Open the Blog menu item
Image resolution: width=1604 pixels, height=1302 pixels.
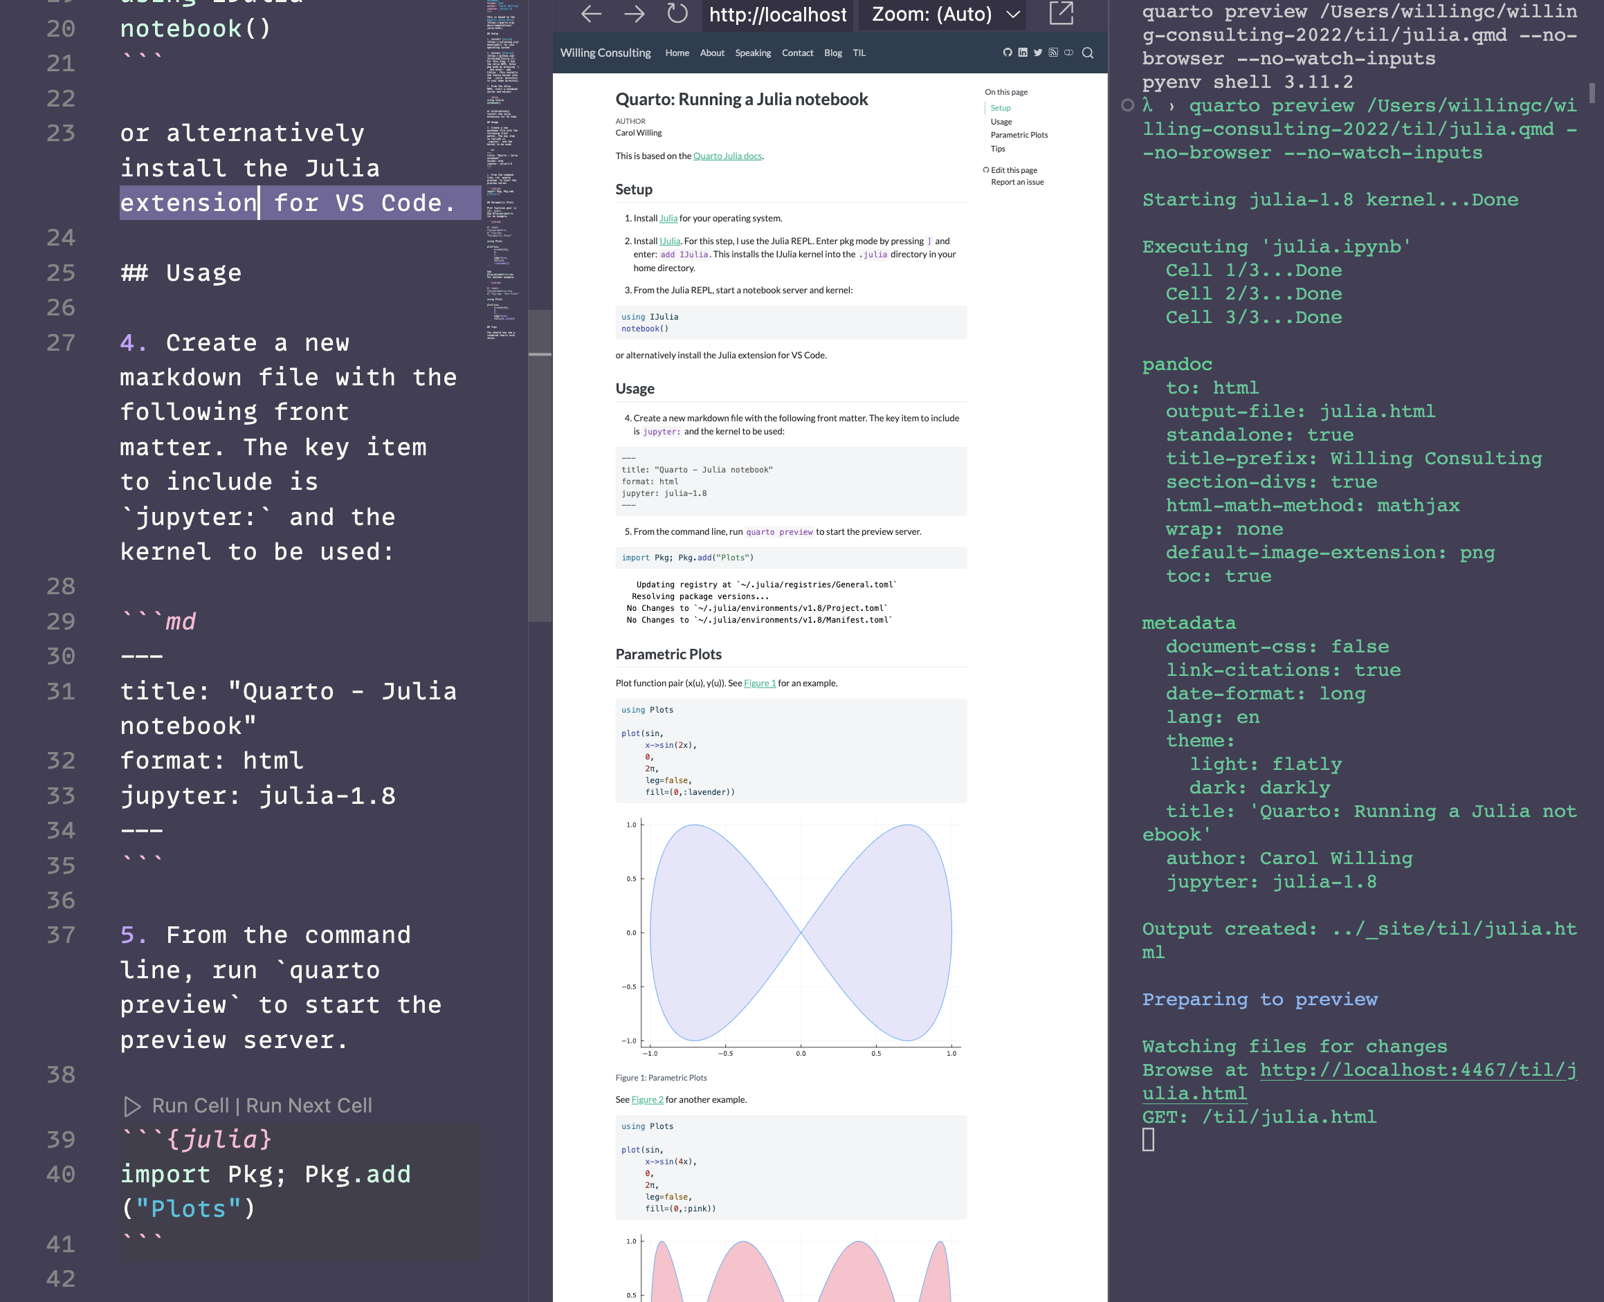tap(832, 53)
